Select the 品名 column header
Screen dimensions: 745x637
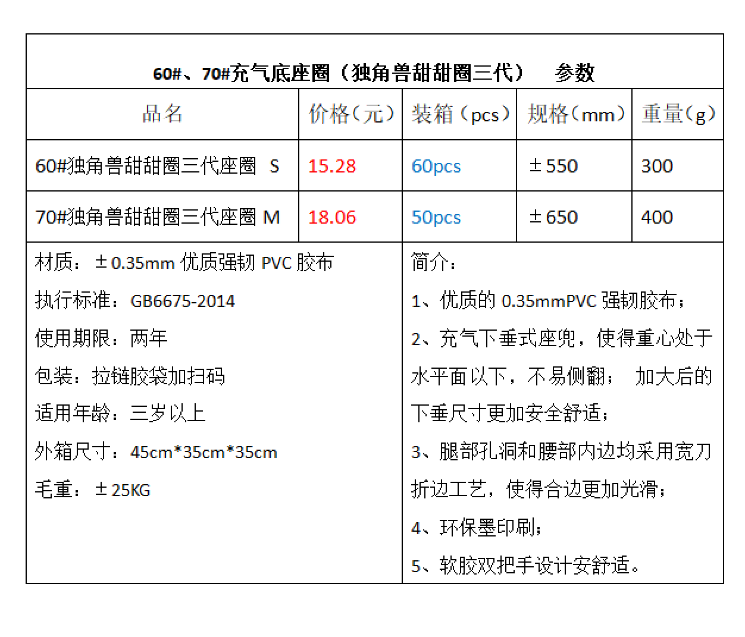162,114
